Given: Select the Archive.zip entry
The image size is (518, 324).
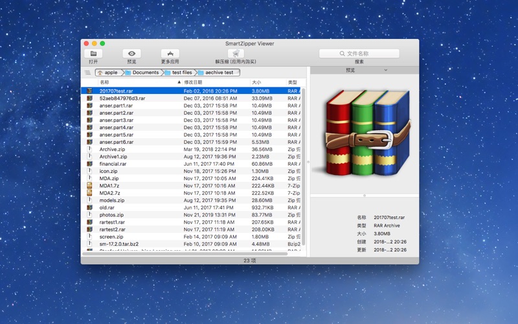Looking at the screenshot, I should tap(112, 149).
